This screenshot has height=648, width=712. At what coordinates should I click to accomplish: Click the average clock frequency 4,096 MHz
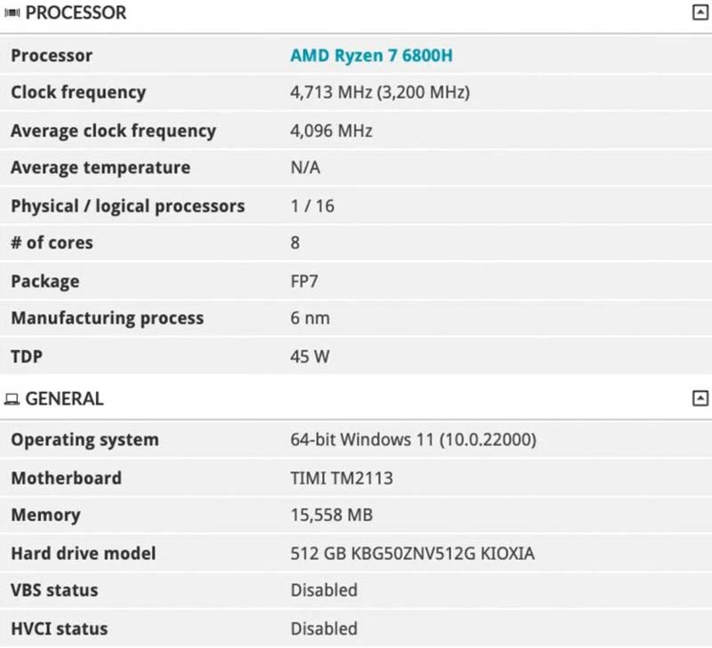331,131
